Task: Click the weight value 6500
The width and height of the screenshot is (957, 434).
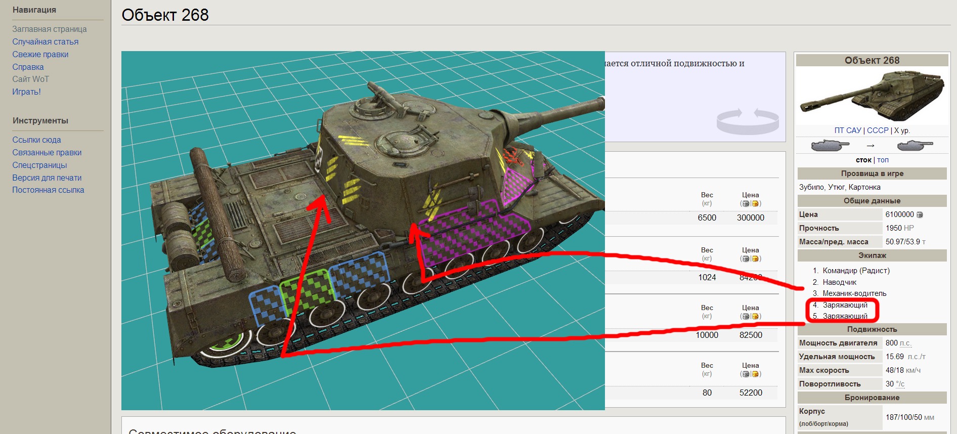Action: (707, 218)
